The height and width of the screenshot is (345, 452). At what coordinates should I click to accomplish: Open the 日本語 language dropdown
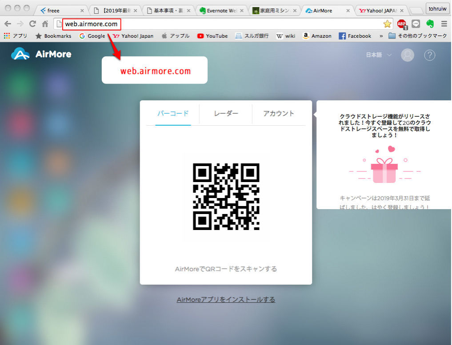pos(379,55)
